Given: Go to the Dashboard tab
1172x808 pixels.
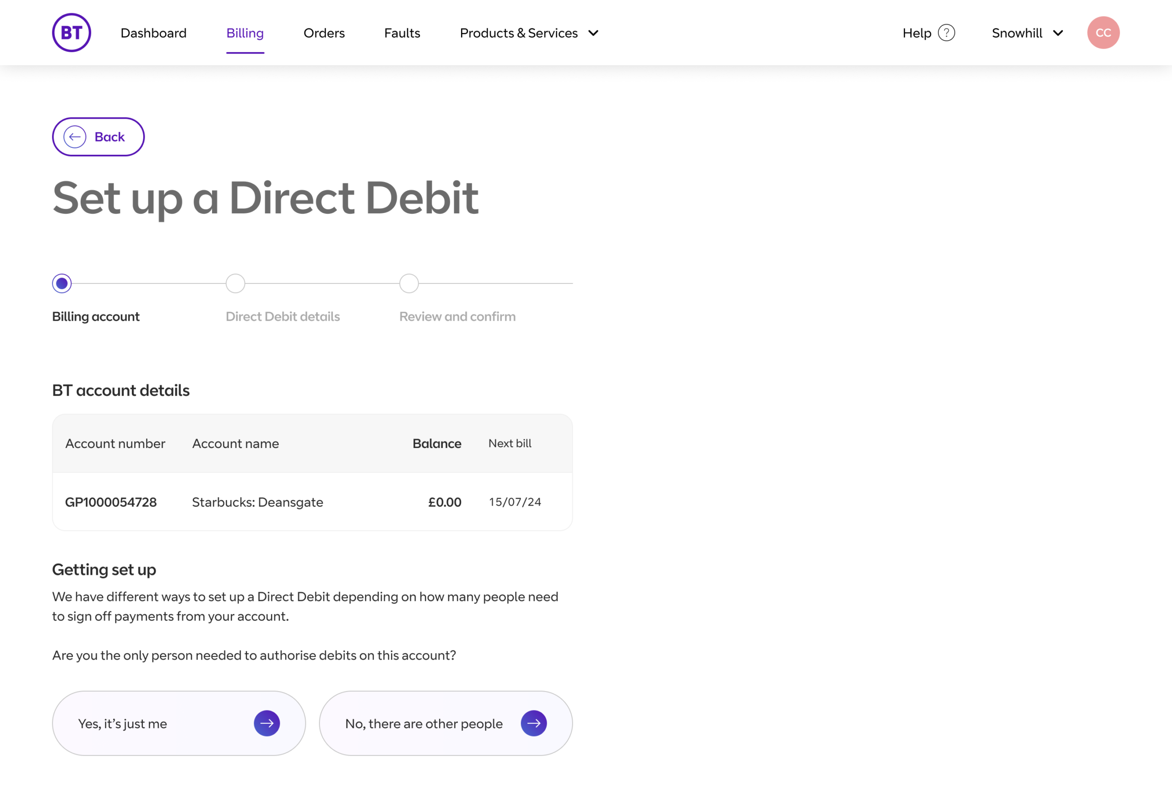Looking at the screenshot, I should (x=153, y=33).
